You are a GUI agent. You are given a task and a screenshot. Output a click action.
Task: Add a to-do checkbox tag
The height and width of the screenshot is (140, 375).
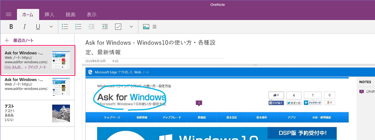coord(118,27)
